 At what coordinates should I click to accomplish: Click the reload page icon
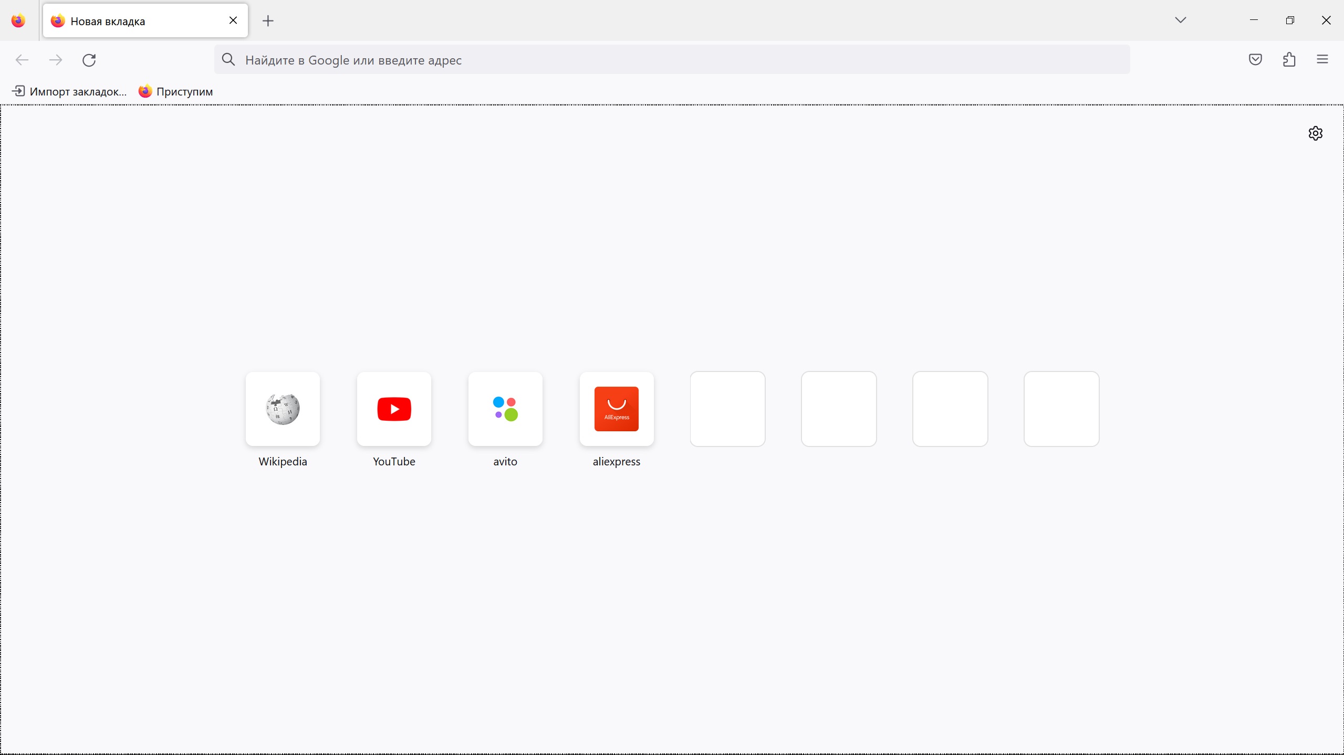(89, 60)
